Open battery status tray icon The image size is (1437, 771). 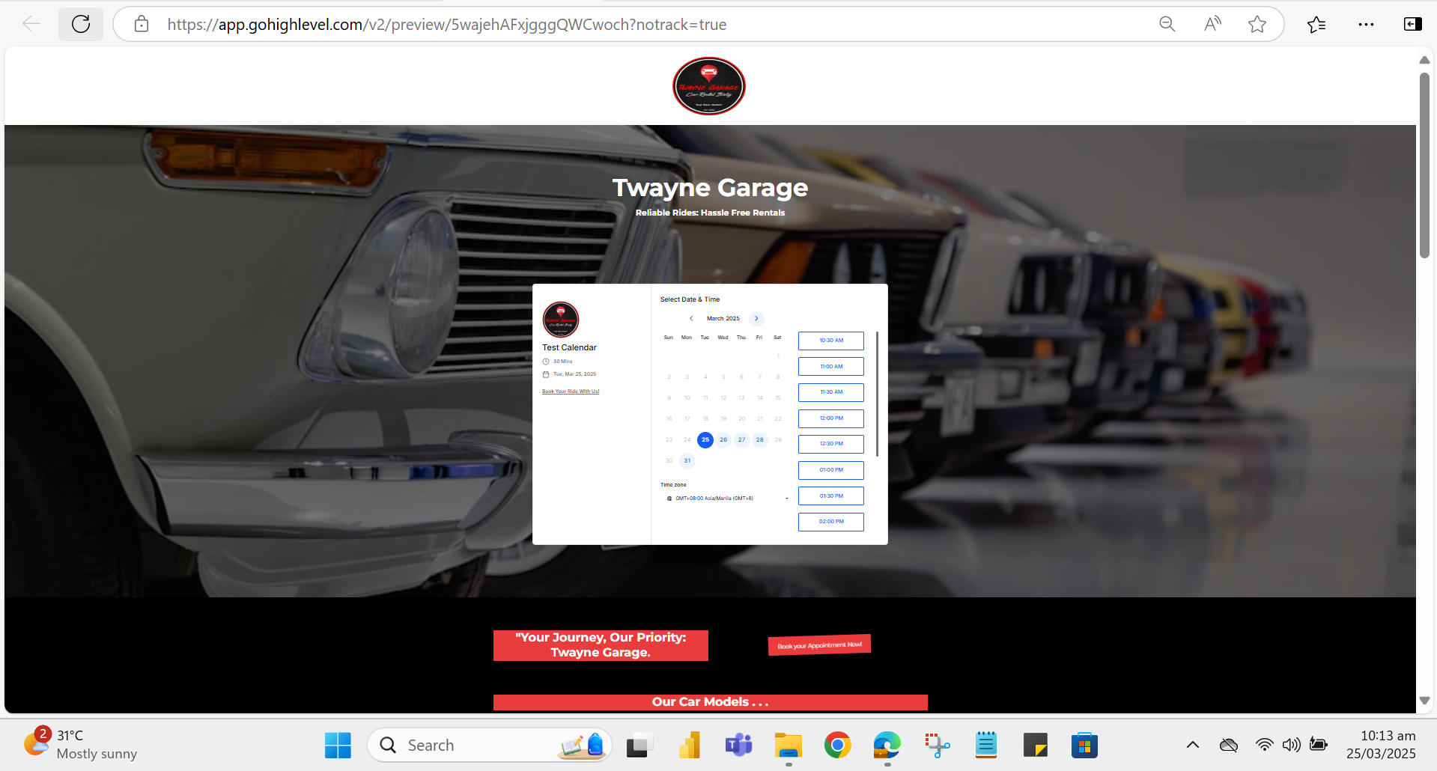point(1319,744)
